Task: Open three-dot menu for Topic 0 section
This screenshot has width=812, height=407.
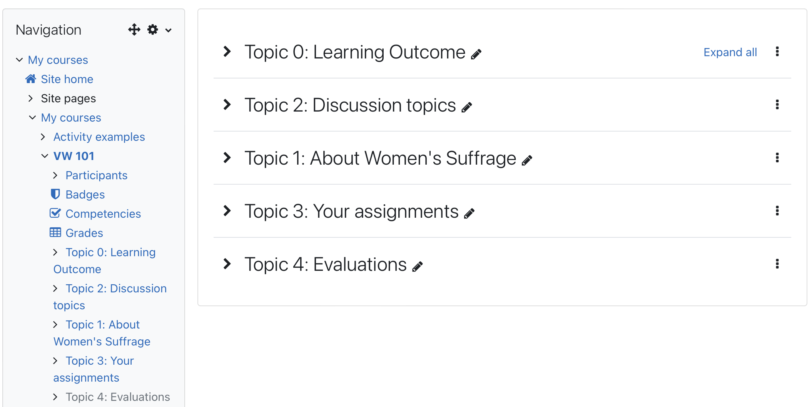Action: click(777, 52)
